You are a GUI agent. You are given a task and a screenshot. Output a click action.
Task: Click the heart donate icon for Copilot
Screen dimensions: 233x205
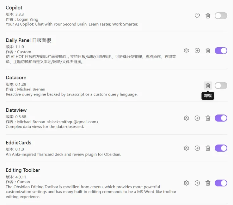(x=197, y=16)
